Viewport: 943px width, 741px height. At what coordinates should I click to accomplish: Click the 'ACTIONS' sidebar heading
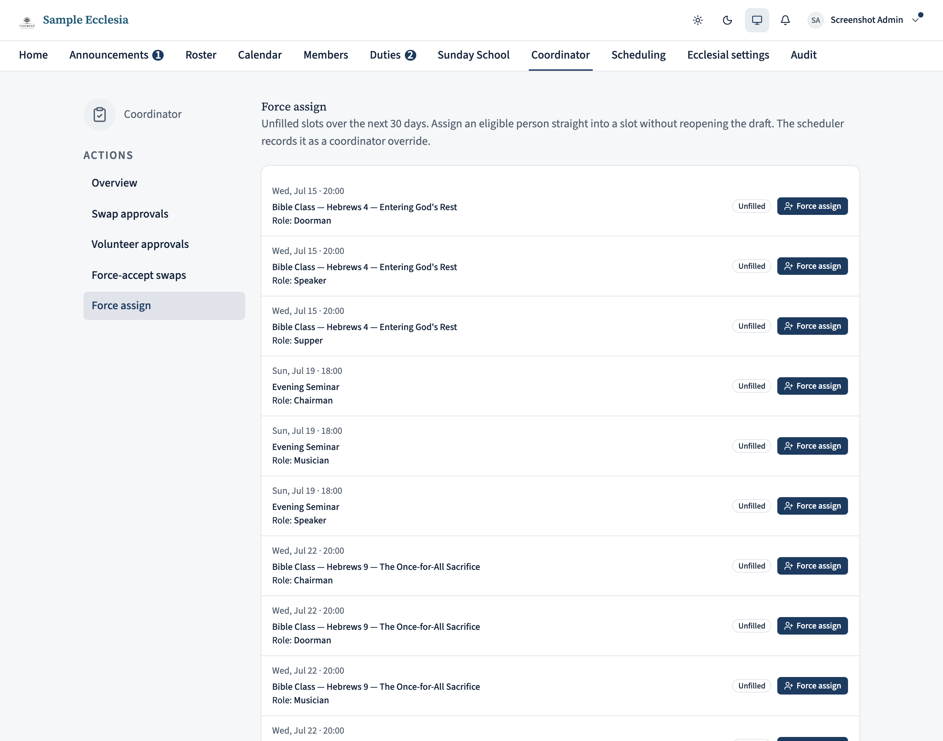108,155
